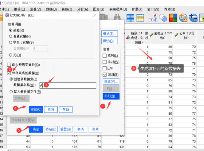Image resolution: width=204 pixels, height=151 pixels.
Task: Close the 缺失值分析：回归 dialog
Action: [94, 15]
